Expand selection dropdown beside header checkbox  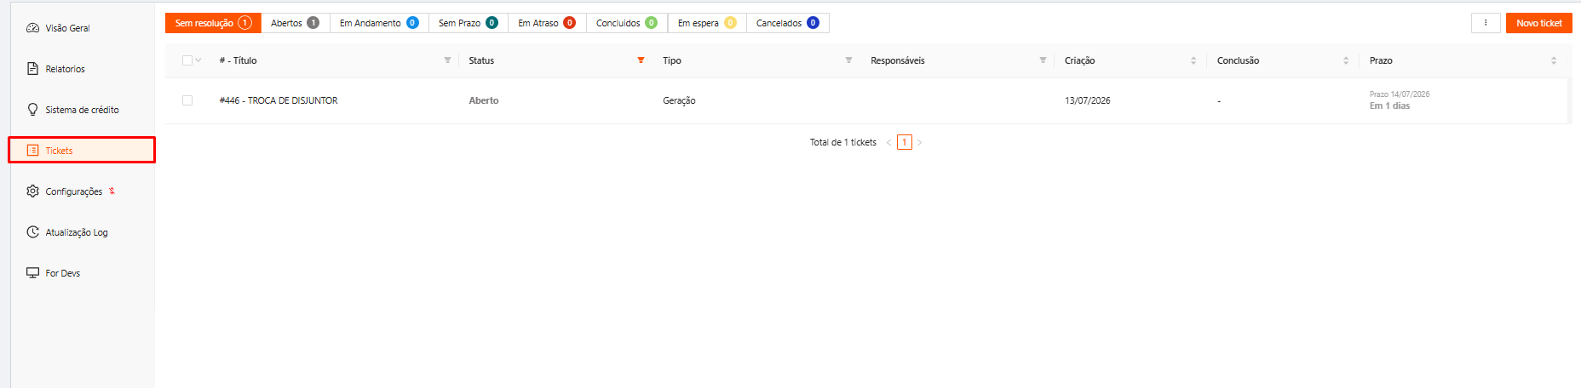coord(198,60)
